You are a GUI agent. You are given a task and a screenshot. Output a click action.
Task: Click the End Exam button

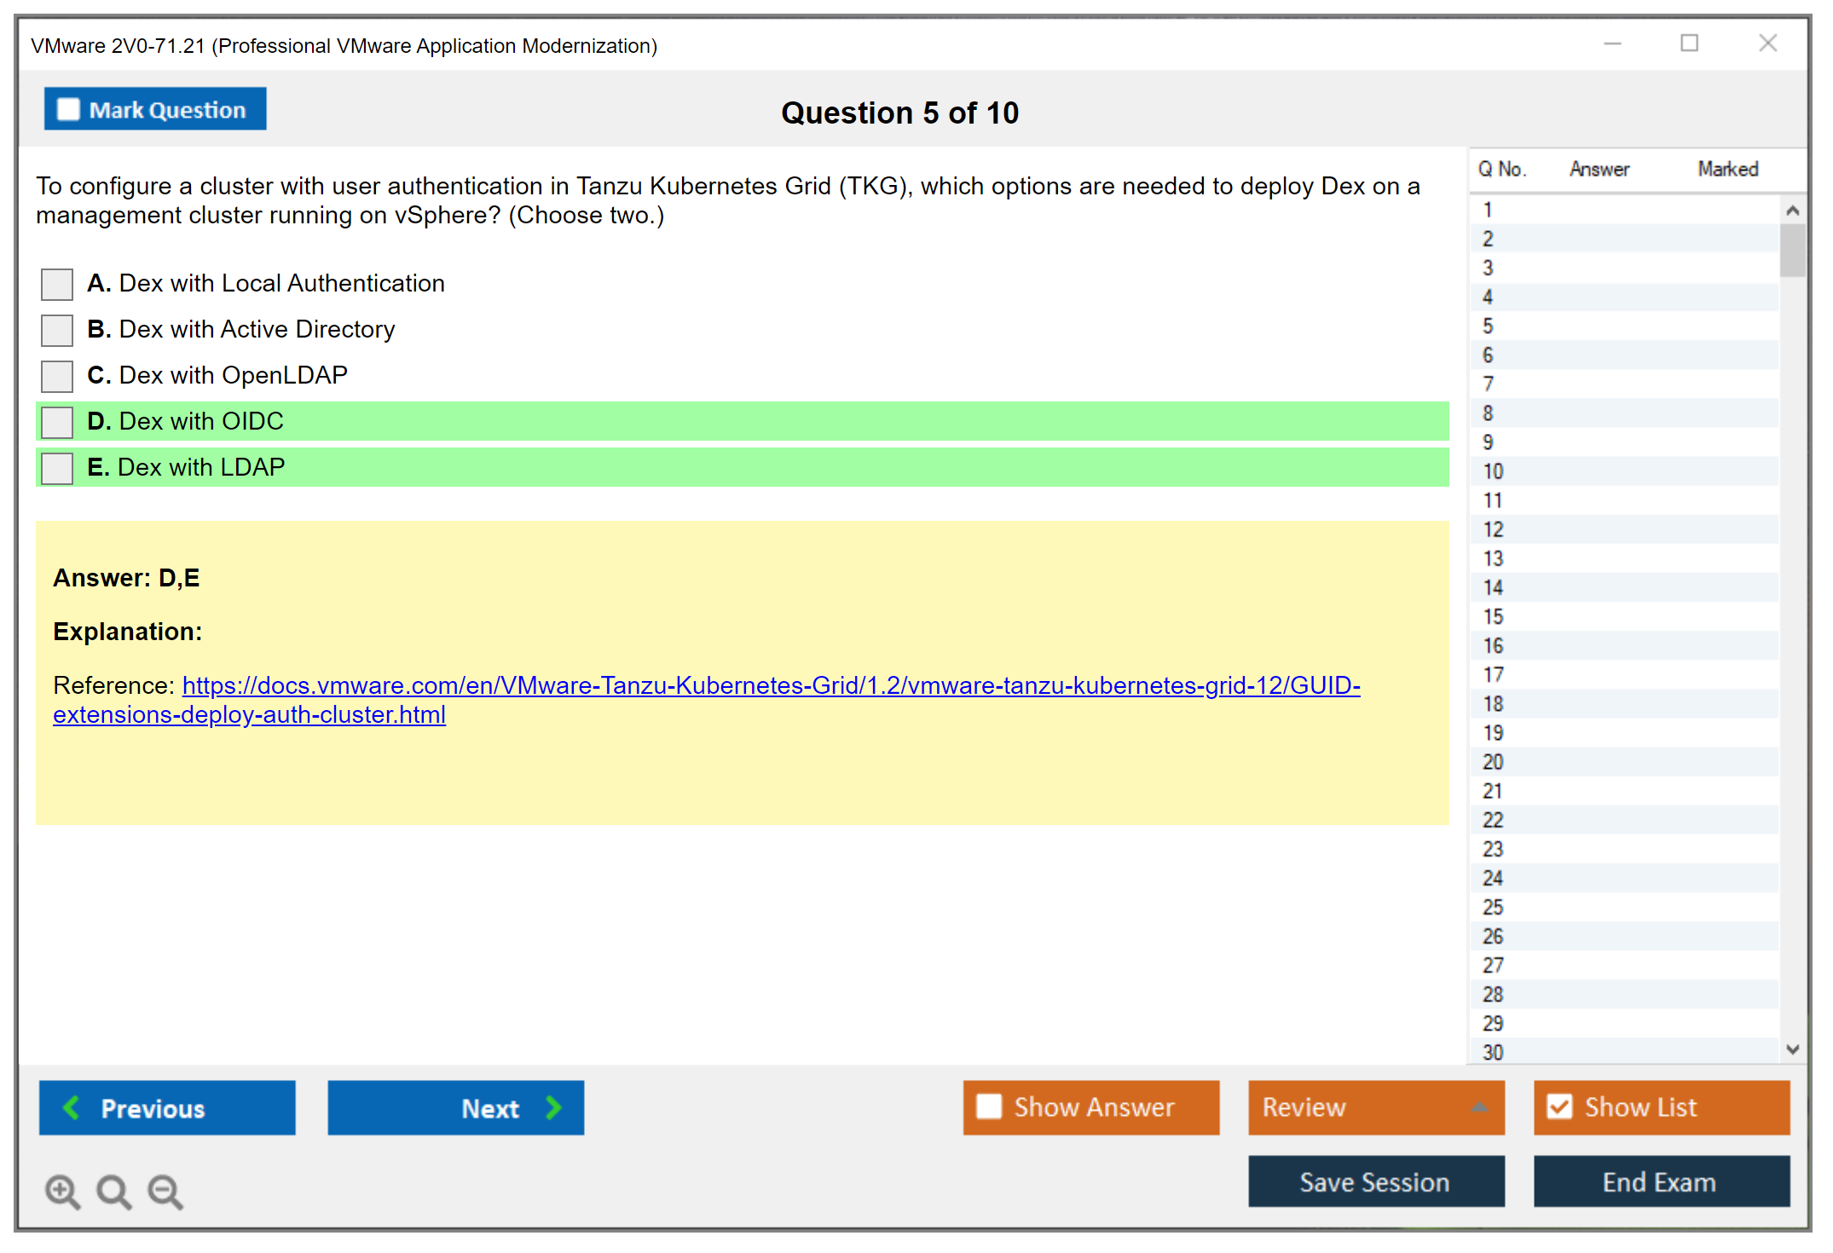[x=1660, y=1181]
